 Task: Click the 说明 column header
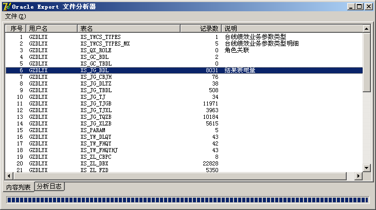coord(292,29)
